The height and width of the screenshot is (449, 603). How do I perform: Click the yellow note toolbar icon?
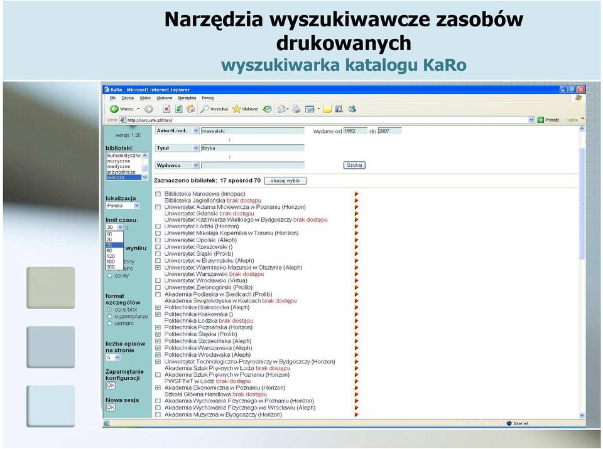[x=327, y=110]
